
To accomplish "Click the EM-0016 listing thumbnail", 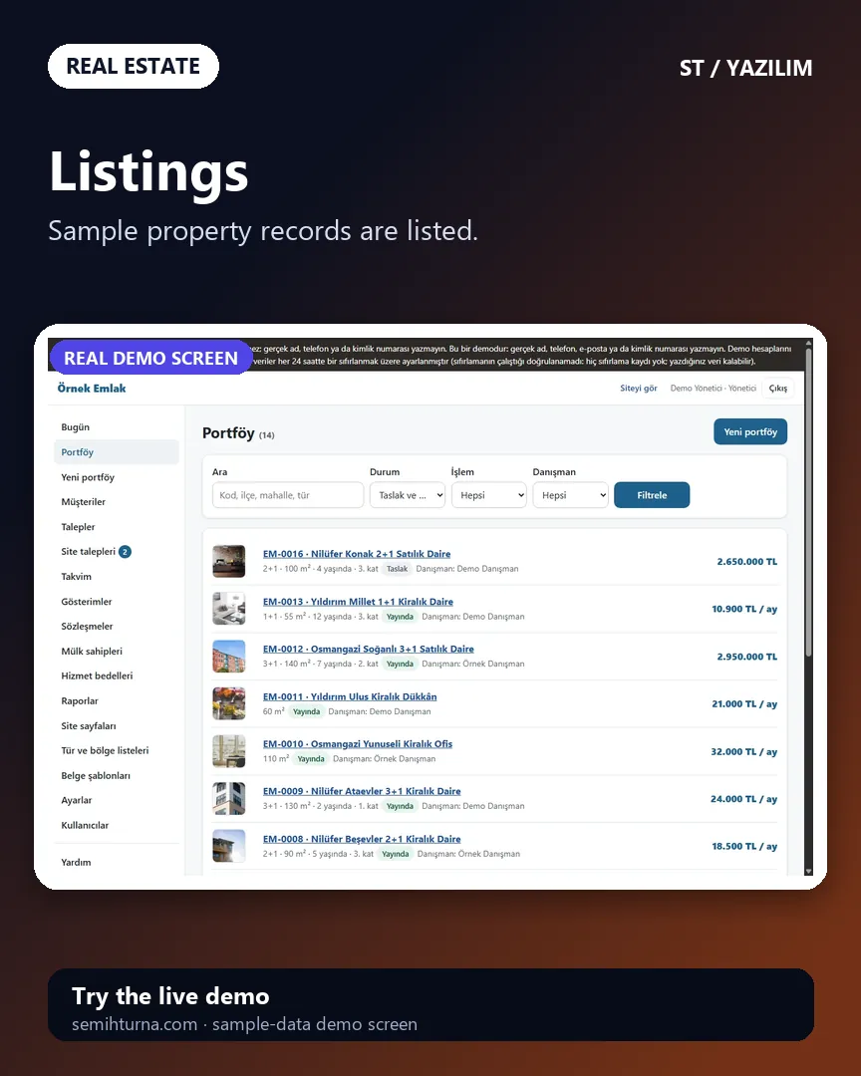I will click(228, 561).
